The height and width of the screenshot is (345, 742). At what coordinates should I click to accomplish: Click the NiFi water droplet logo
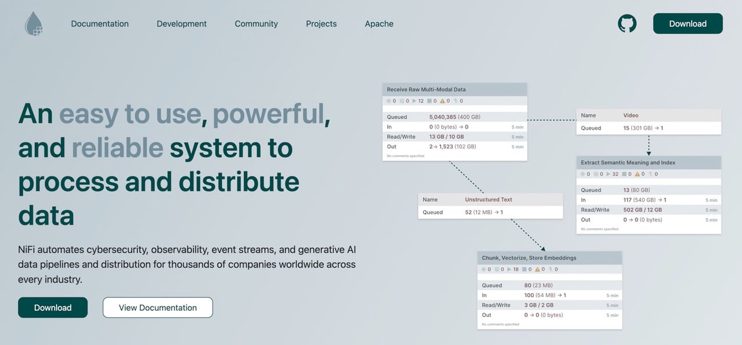pos(33,23)
